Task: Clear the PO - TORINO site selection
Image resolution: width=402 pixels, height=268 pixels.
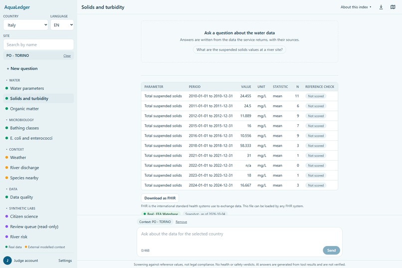Action: [67, 56]
